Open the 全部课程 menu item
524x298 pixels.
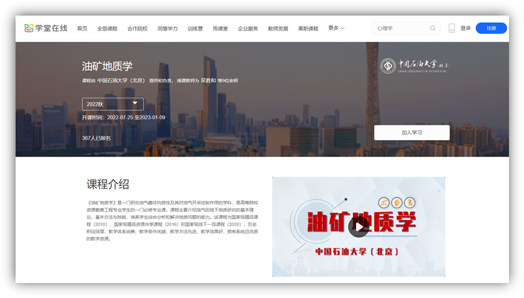tap(107, 28)
